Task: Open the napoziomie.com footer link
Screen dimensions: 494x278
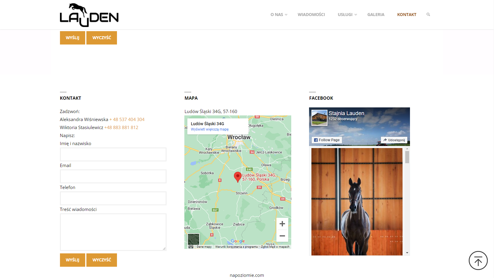Action: [x=247, y=275]
